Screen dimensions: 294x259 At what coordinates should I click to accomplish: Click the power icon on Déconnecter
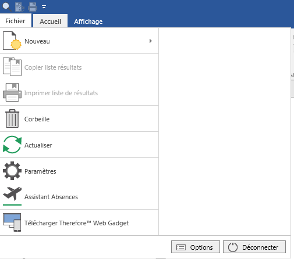click(233, 247)
